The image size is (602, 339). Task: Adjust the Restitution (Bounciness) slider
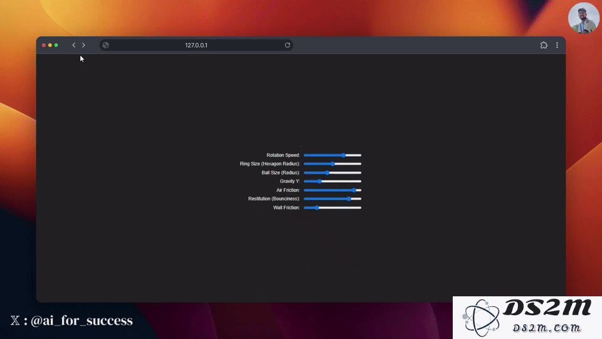pos(332,199)
